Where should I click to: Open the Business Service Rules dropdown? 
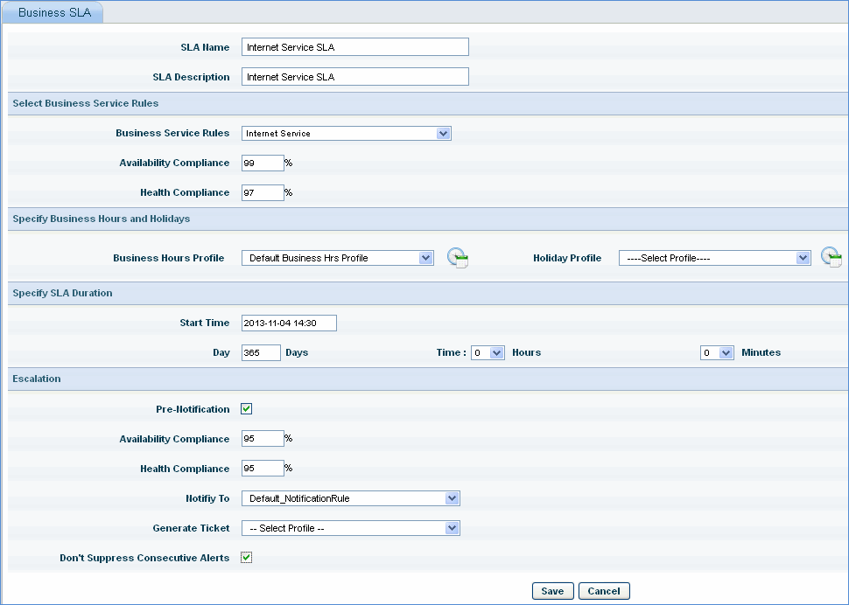tap(346, 134)
